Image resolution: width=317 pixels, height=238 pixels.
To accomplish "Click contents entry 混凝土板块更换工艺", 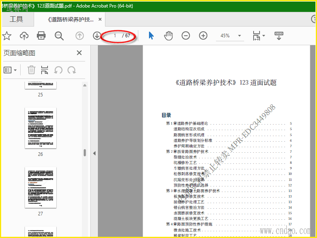I will point(191,219).
